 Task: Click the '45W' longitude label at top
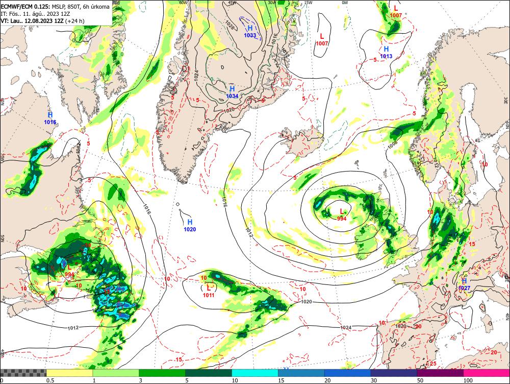tap(232, 3)
